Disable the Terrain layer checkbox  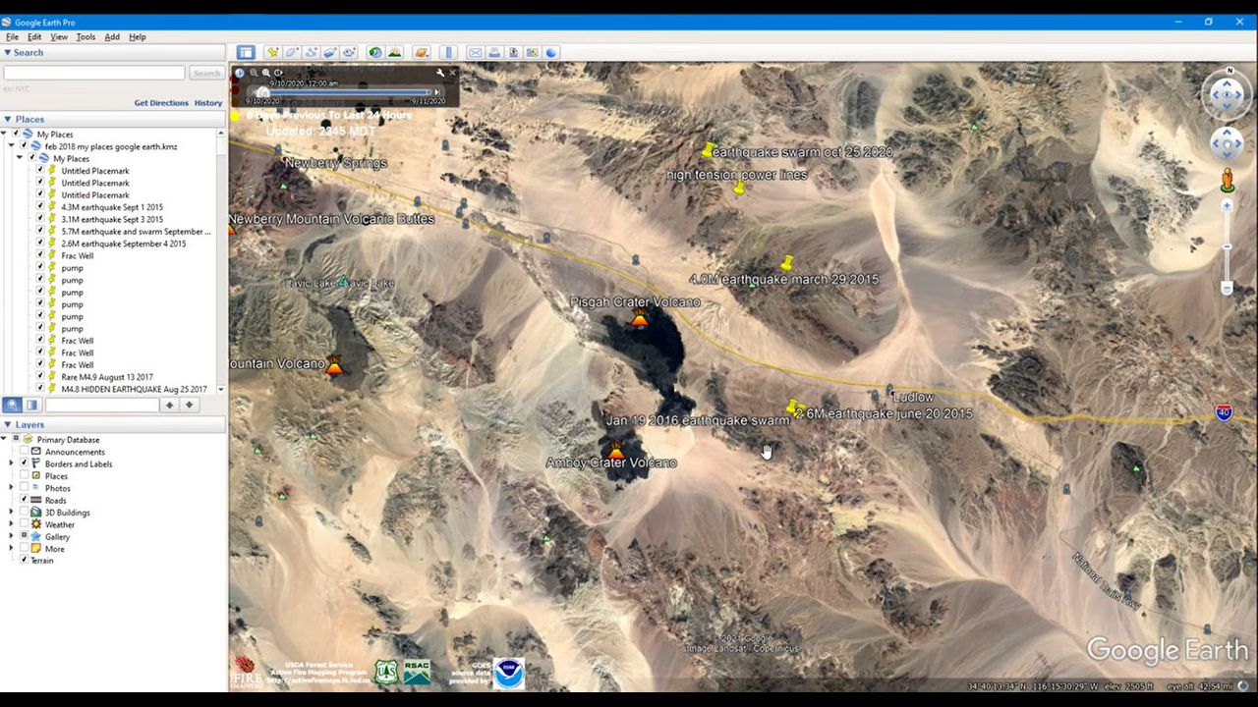coord(24,560)
